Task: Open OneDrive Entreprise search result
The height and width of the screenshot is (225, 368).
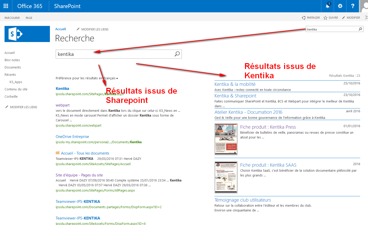Action: 72,137
